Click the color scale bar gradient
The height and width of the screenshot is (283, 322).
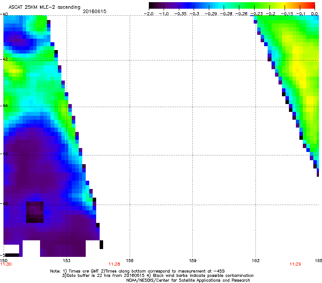tap(232, 6)
